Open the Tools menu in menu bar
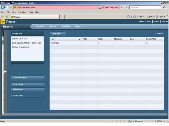This screenshot has width=169, height=126. coord(31,12)
